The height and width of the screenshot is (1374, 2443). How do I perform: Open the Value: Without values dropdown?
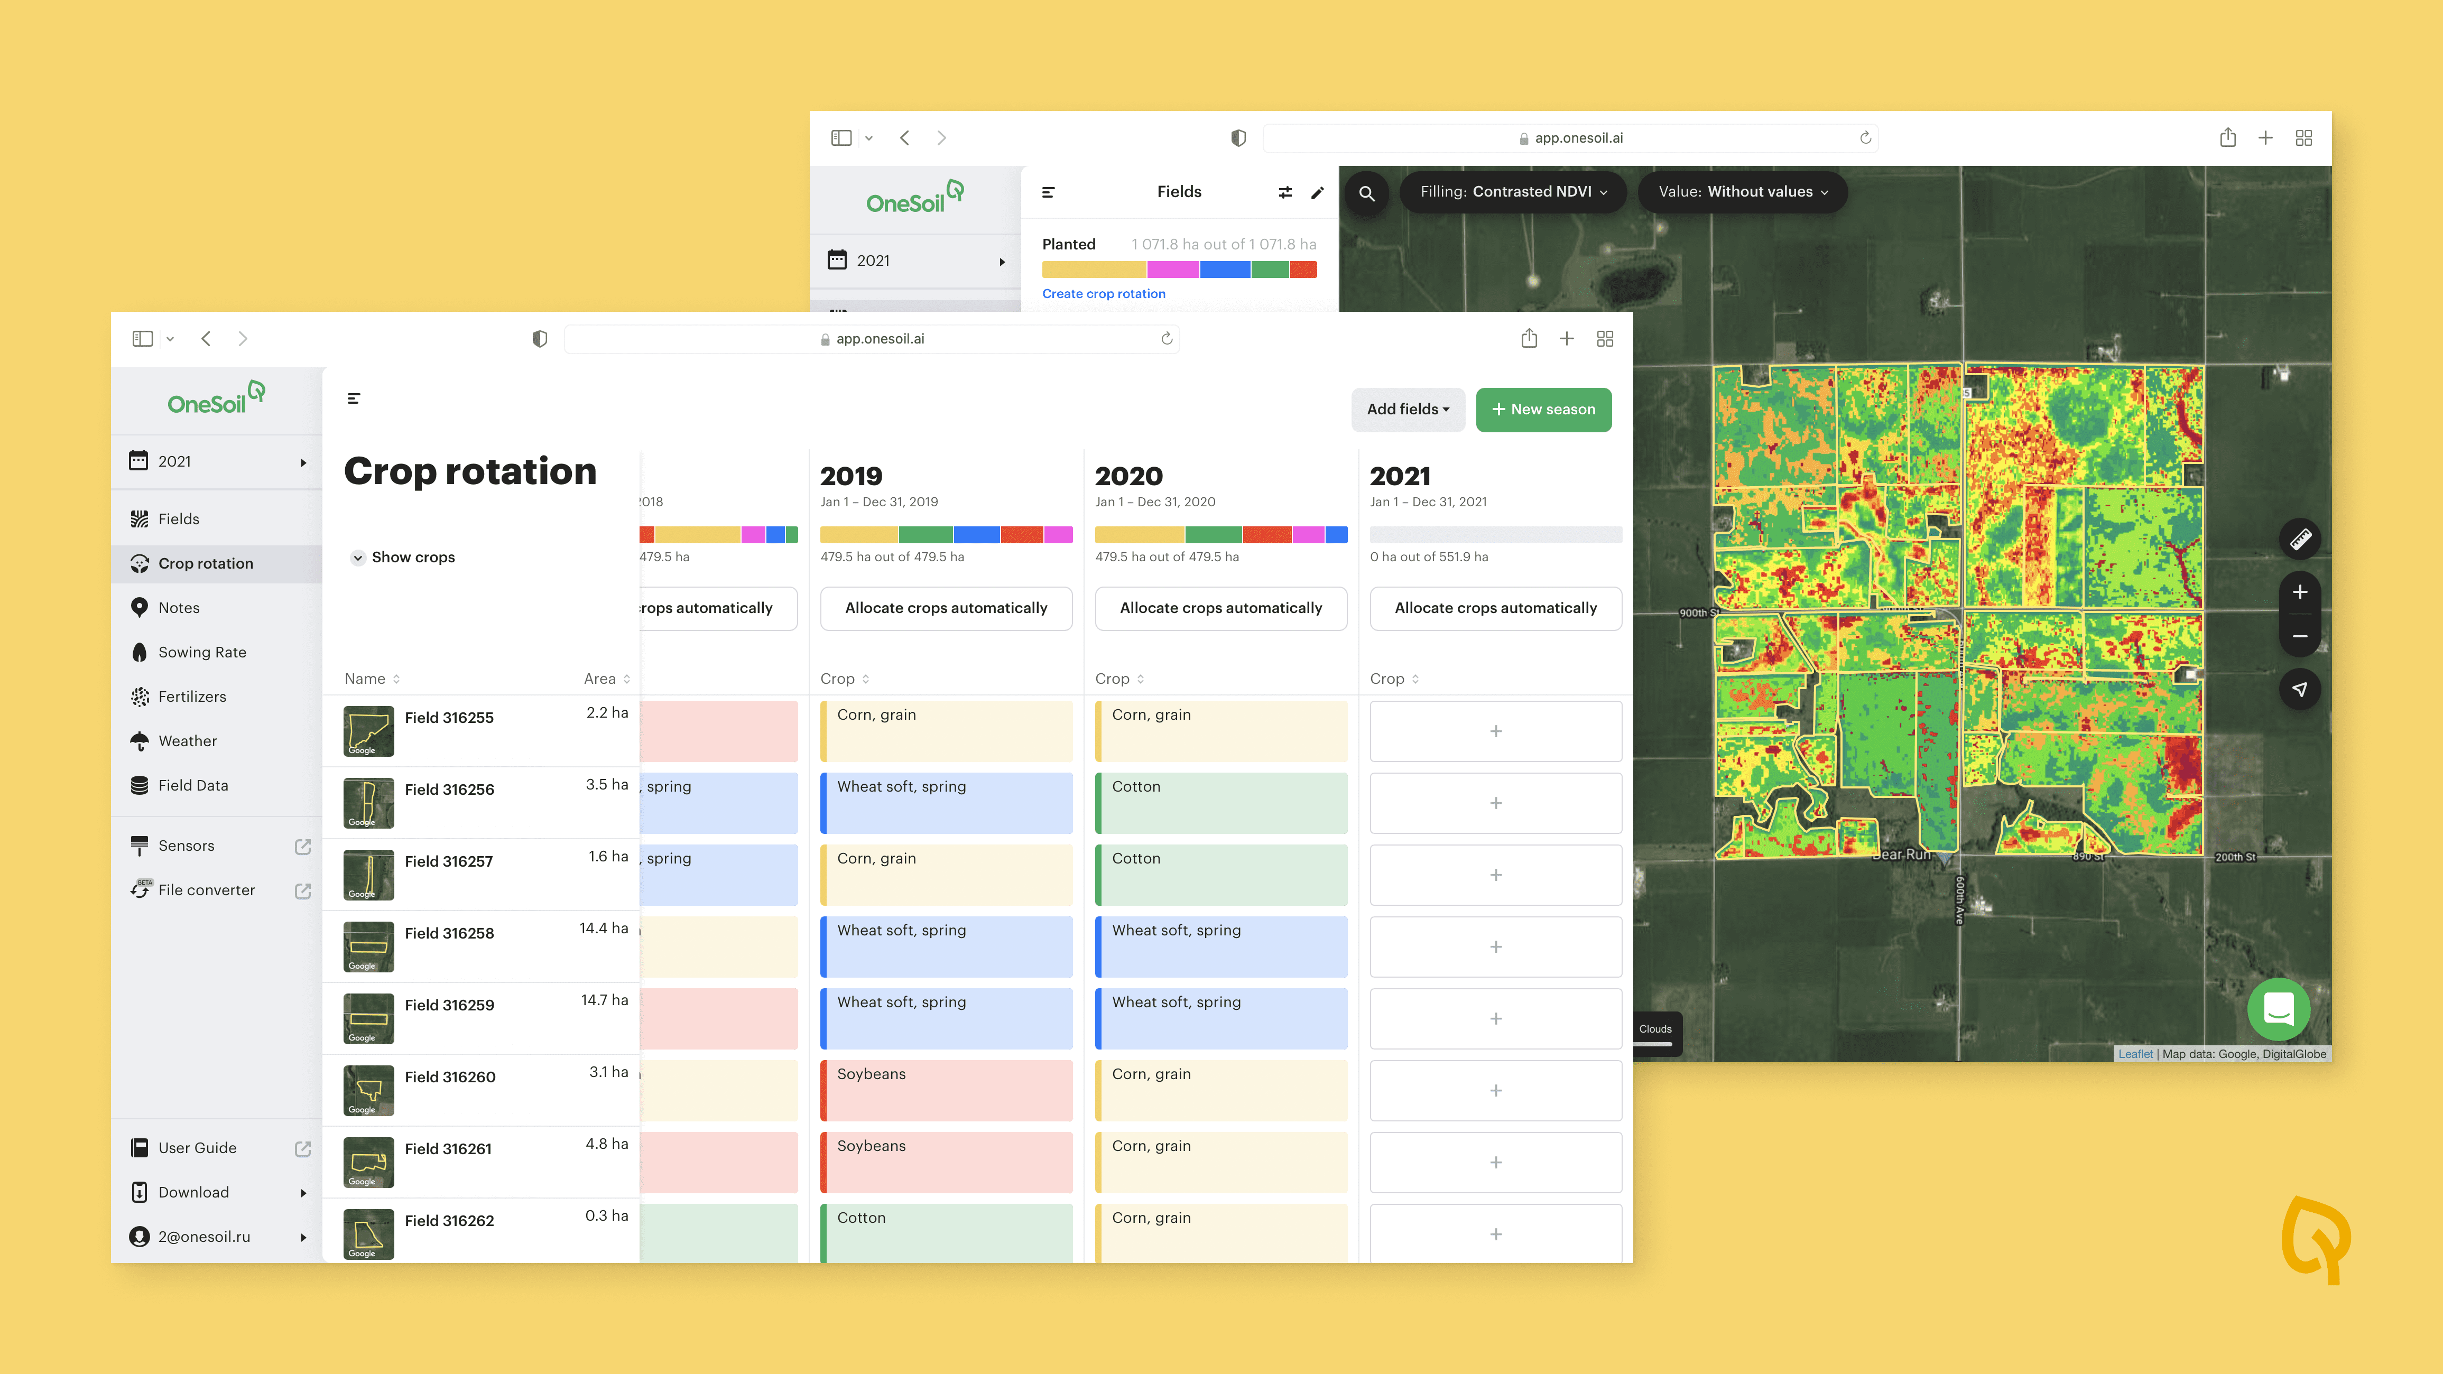1742,191
